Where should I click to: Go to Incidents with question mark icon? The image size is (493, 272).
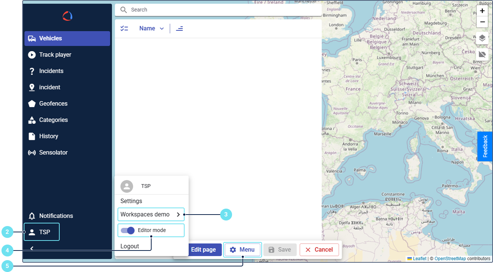click(x=67, y=71)
